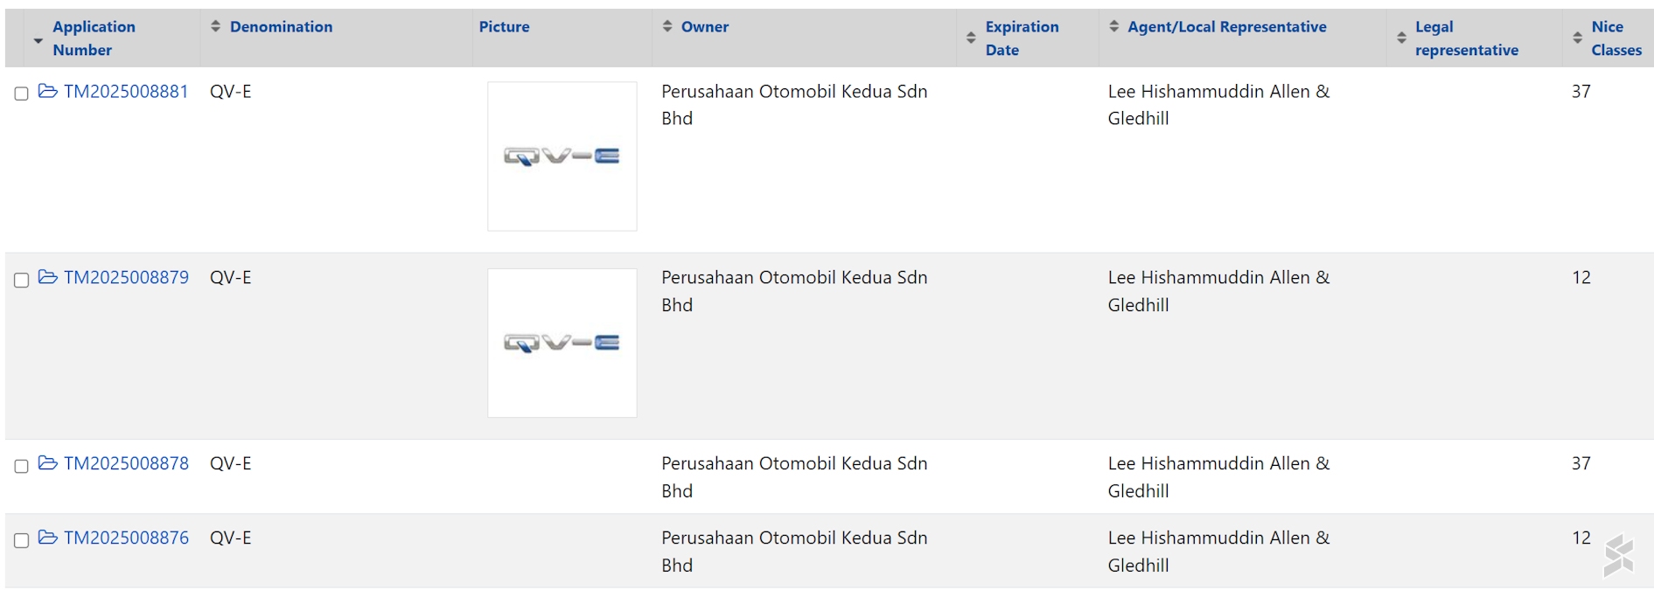View the QV-E logo thumbnail in first row
This screenshot has height=590, width=1654.
click(562, 156)
